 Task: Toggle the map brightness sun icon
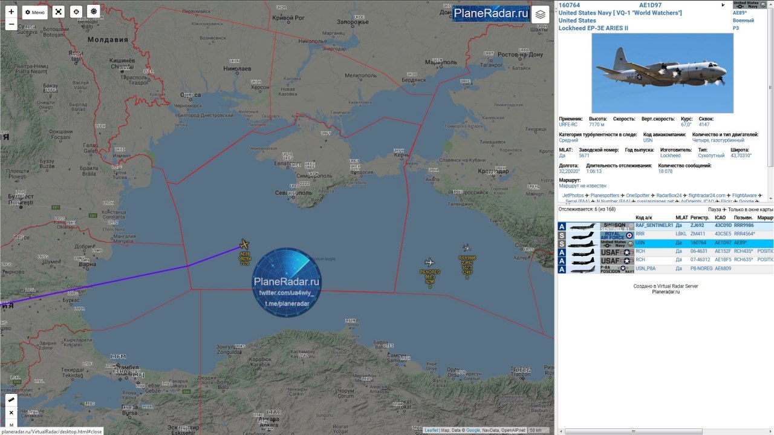[x=93, y=12]
